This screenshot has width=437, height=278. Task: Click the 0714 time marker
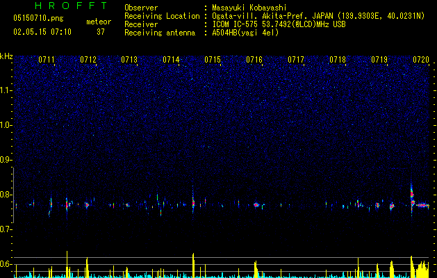171,60
